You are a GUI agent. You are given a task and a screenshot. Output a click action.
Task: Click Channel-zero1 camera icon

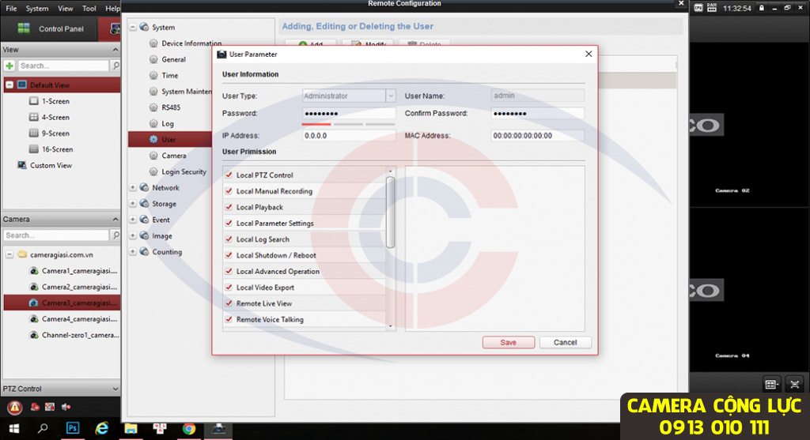(33, 335)
